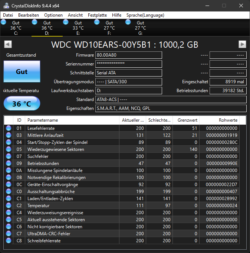
Task: Click the Betriebsstunden value 39182 Std.
Action: (228, 91)
